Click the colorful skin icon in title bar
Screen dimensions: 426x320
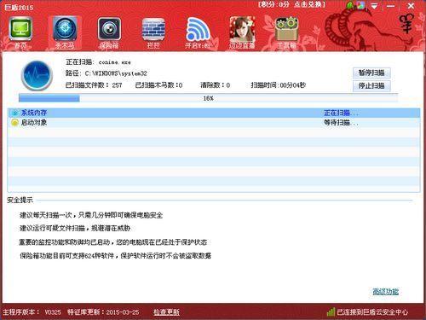coord(361,5)
